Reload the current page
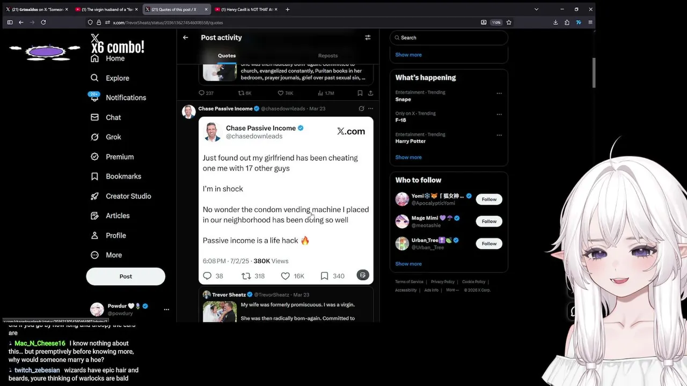 point(43,23)
